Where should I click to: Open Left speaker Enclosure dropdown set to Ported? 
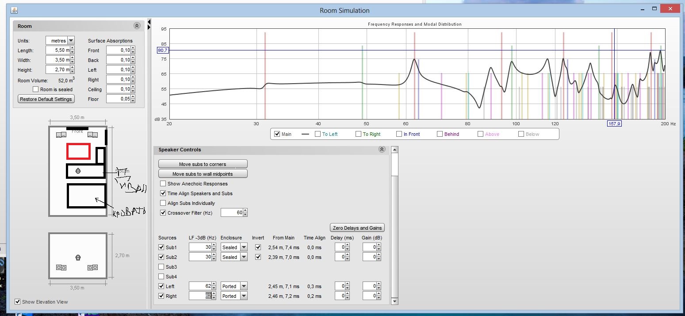point(244,286)
